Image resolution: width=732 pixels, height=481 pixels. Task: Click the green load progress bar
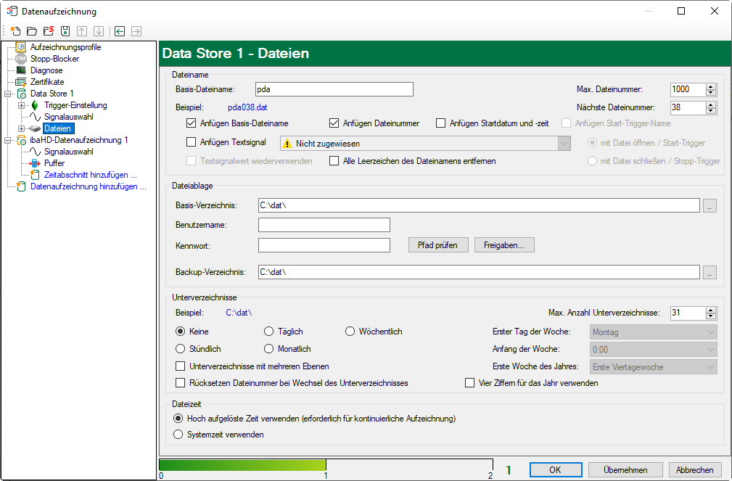click(x=242, y=465)
